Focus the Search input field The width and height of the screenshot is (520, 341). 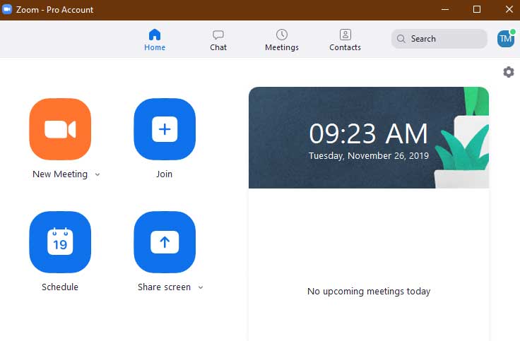tap(439, 39)
